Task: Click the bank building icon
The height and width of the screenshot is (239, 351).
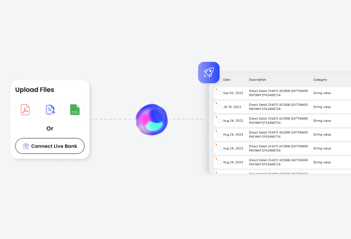Action: tap(26, 146)
